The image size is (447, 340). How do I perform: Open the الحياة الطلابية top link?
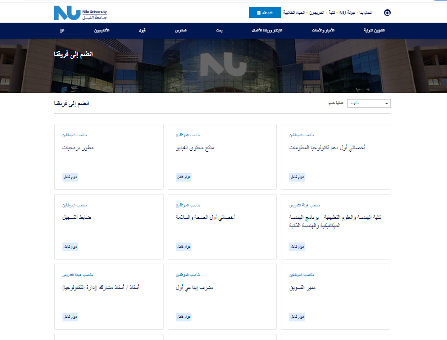[293, 12]
